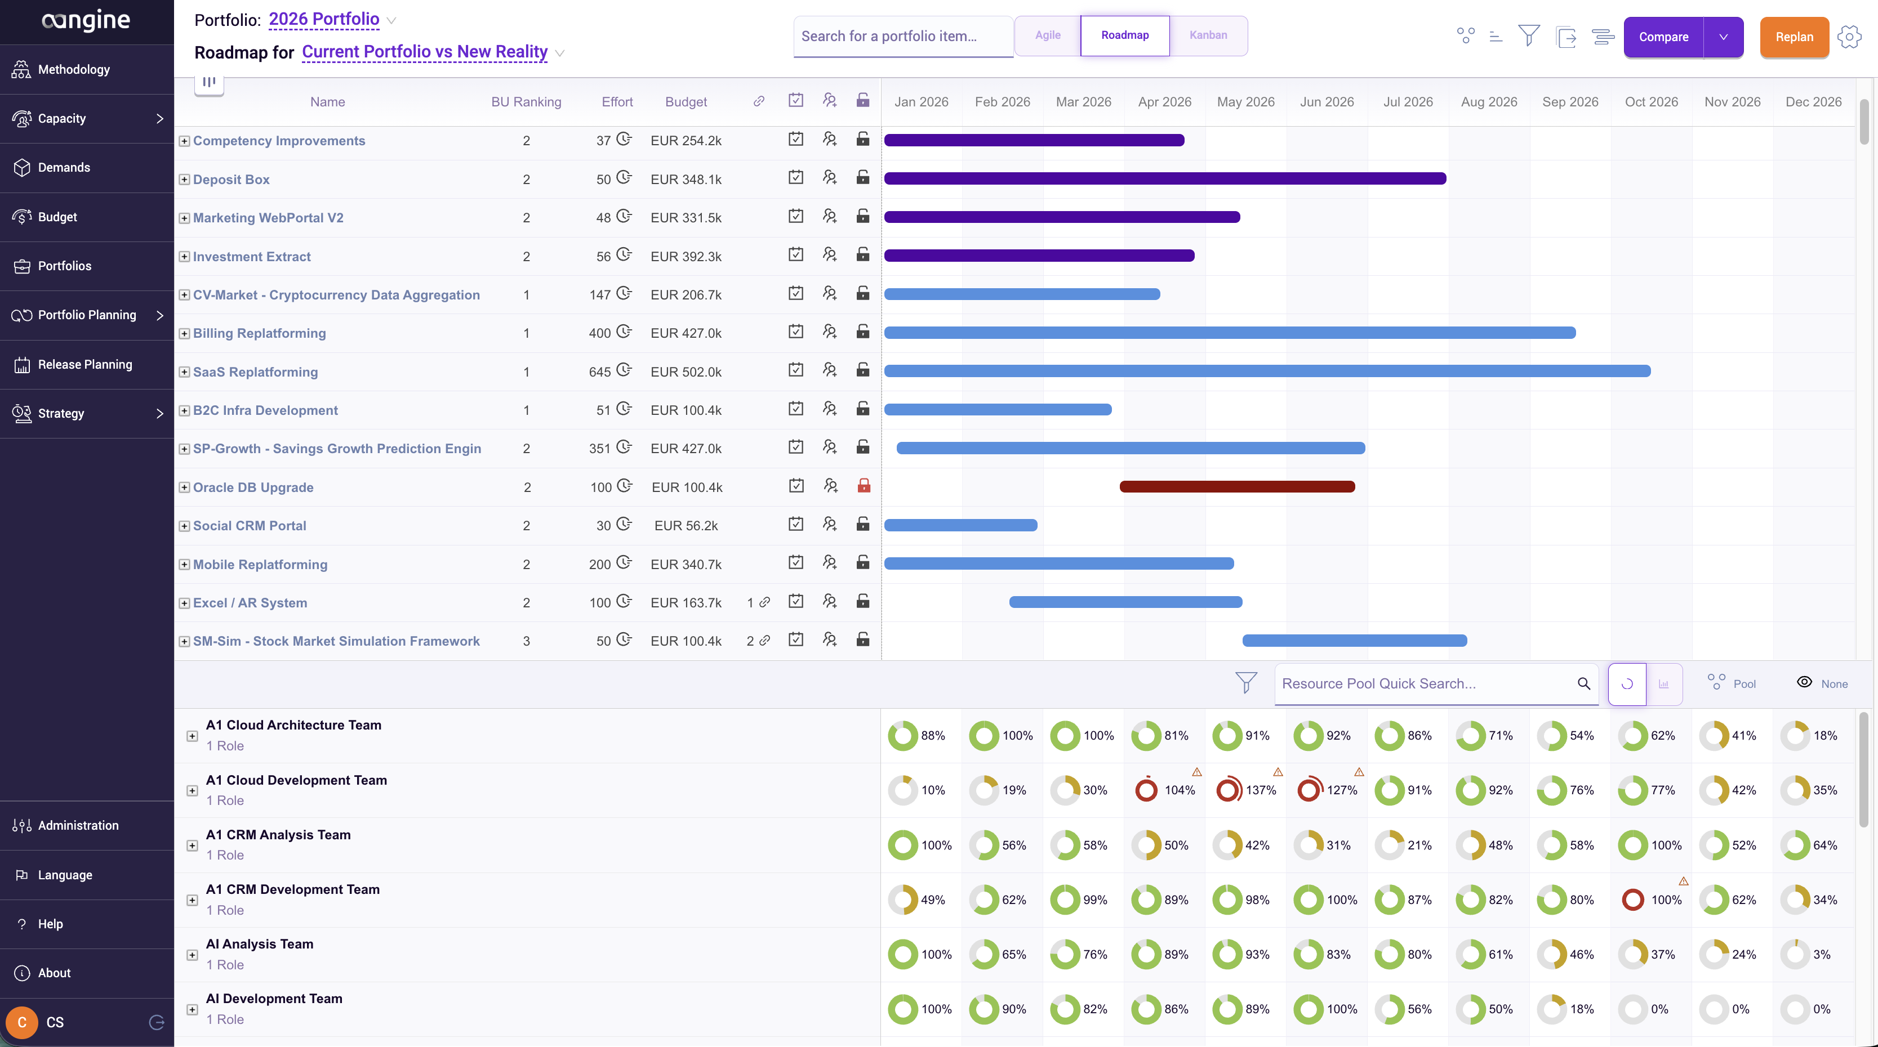This screenshot has width=1878, height=1047.
Task: Click the Deposit Box purple timeline bar
Action: pos(1165,178)
